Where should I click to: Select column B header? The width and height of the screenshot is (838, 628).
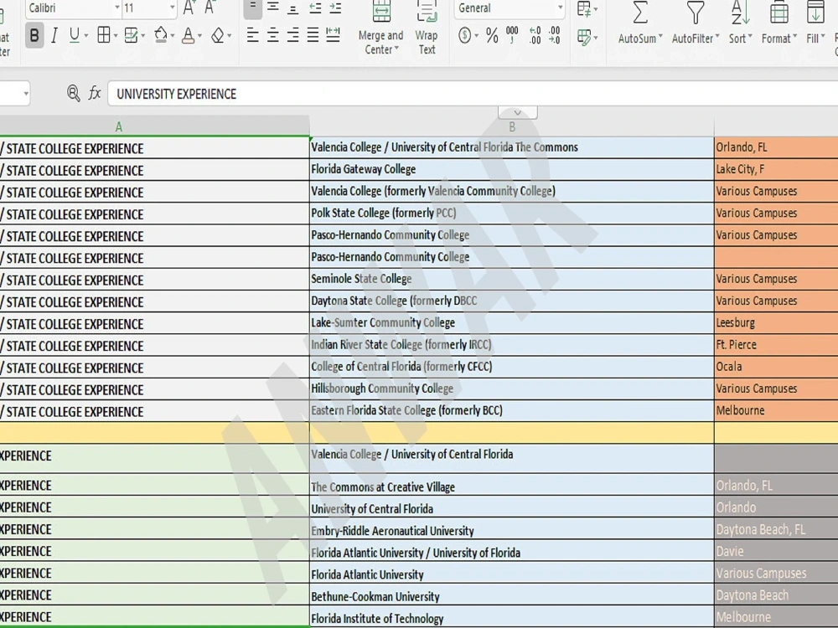tap(512, 127)
